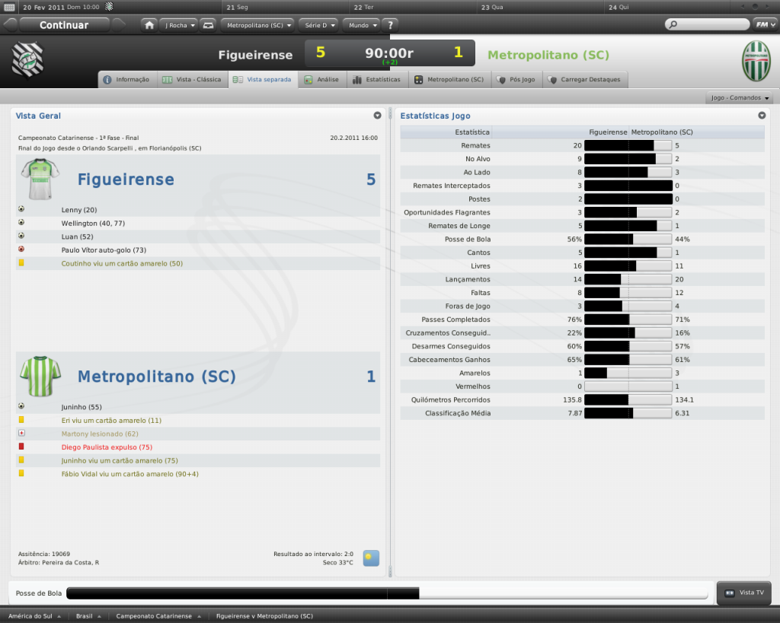The height and width of the screenshot is (623, 780).
Task: Open Estatísticas Jogo panel options arrow
Action: (x=762, y=116)
